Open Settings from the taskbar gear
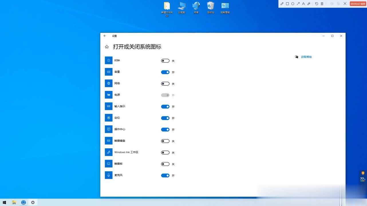The width and height of the screenshot is (367, 206). coord(33,202)
